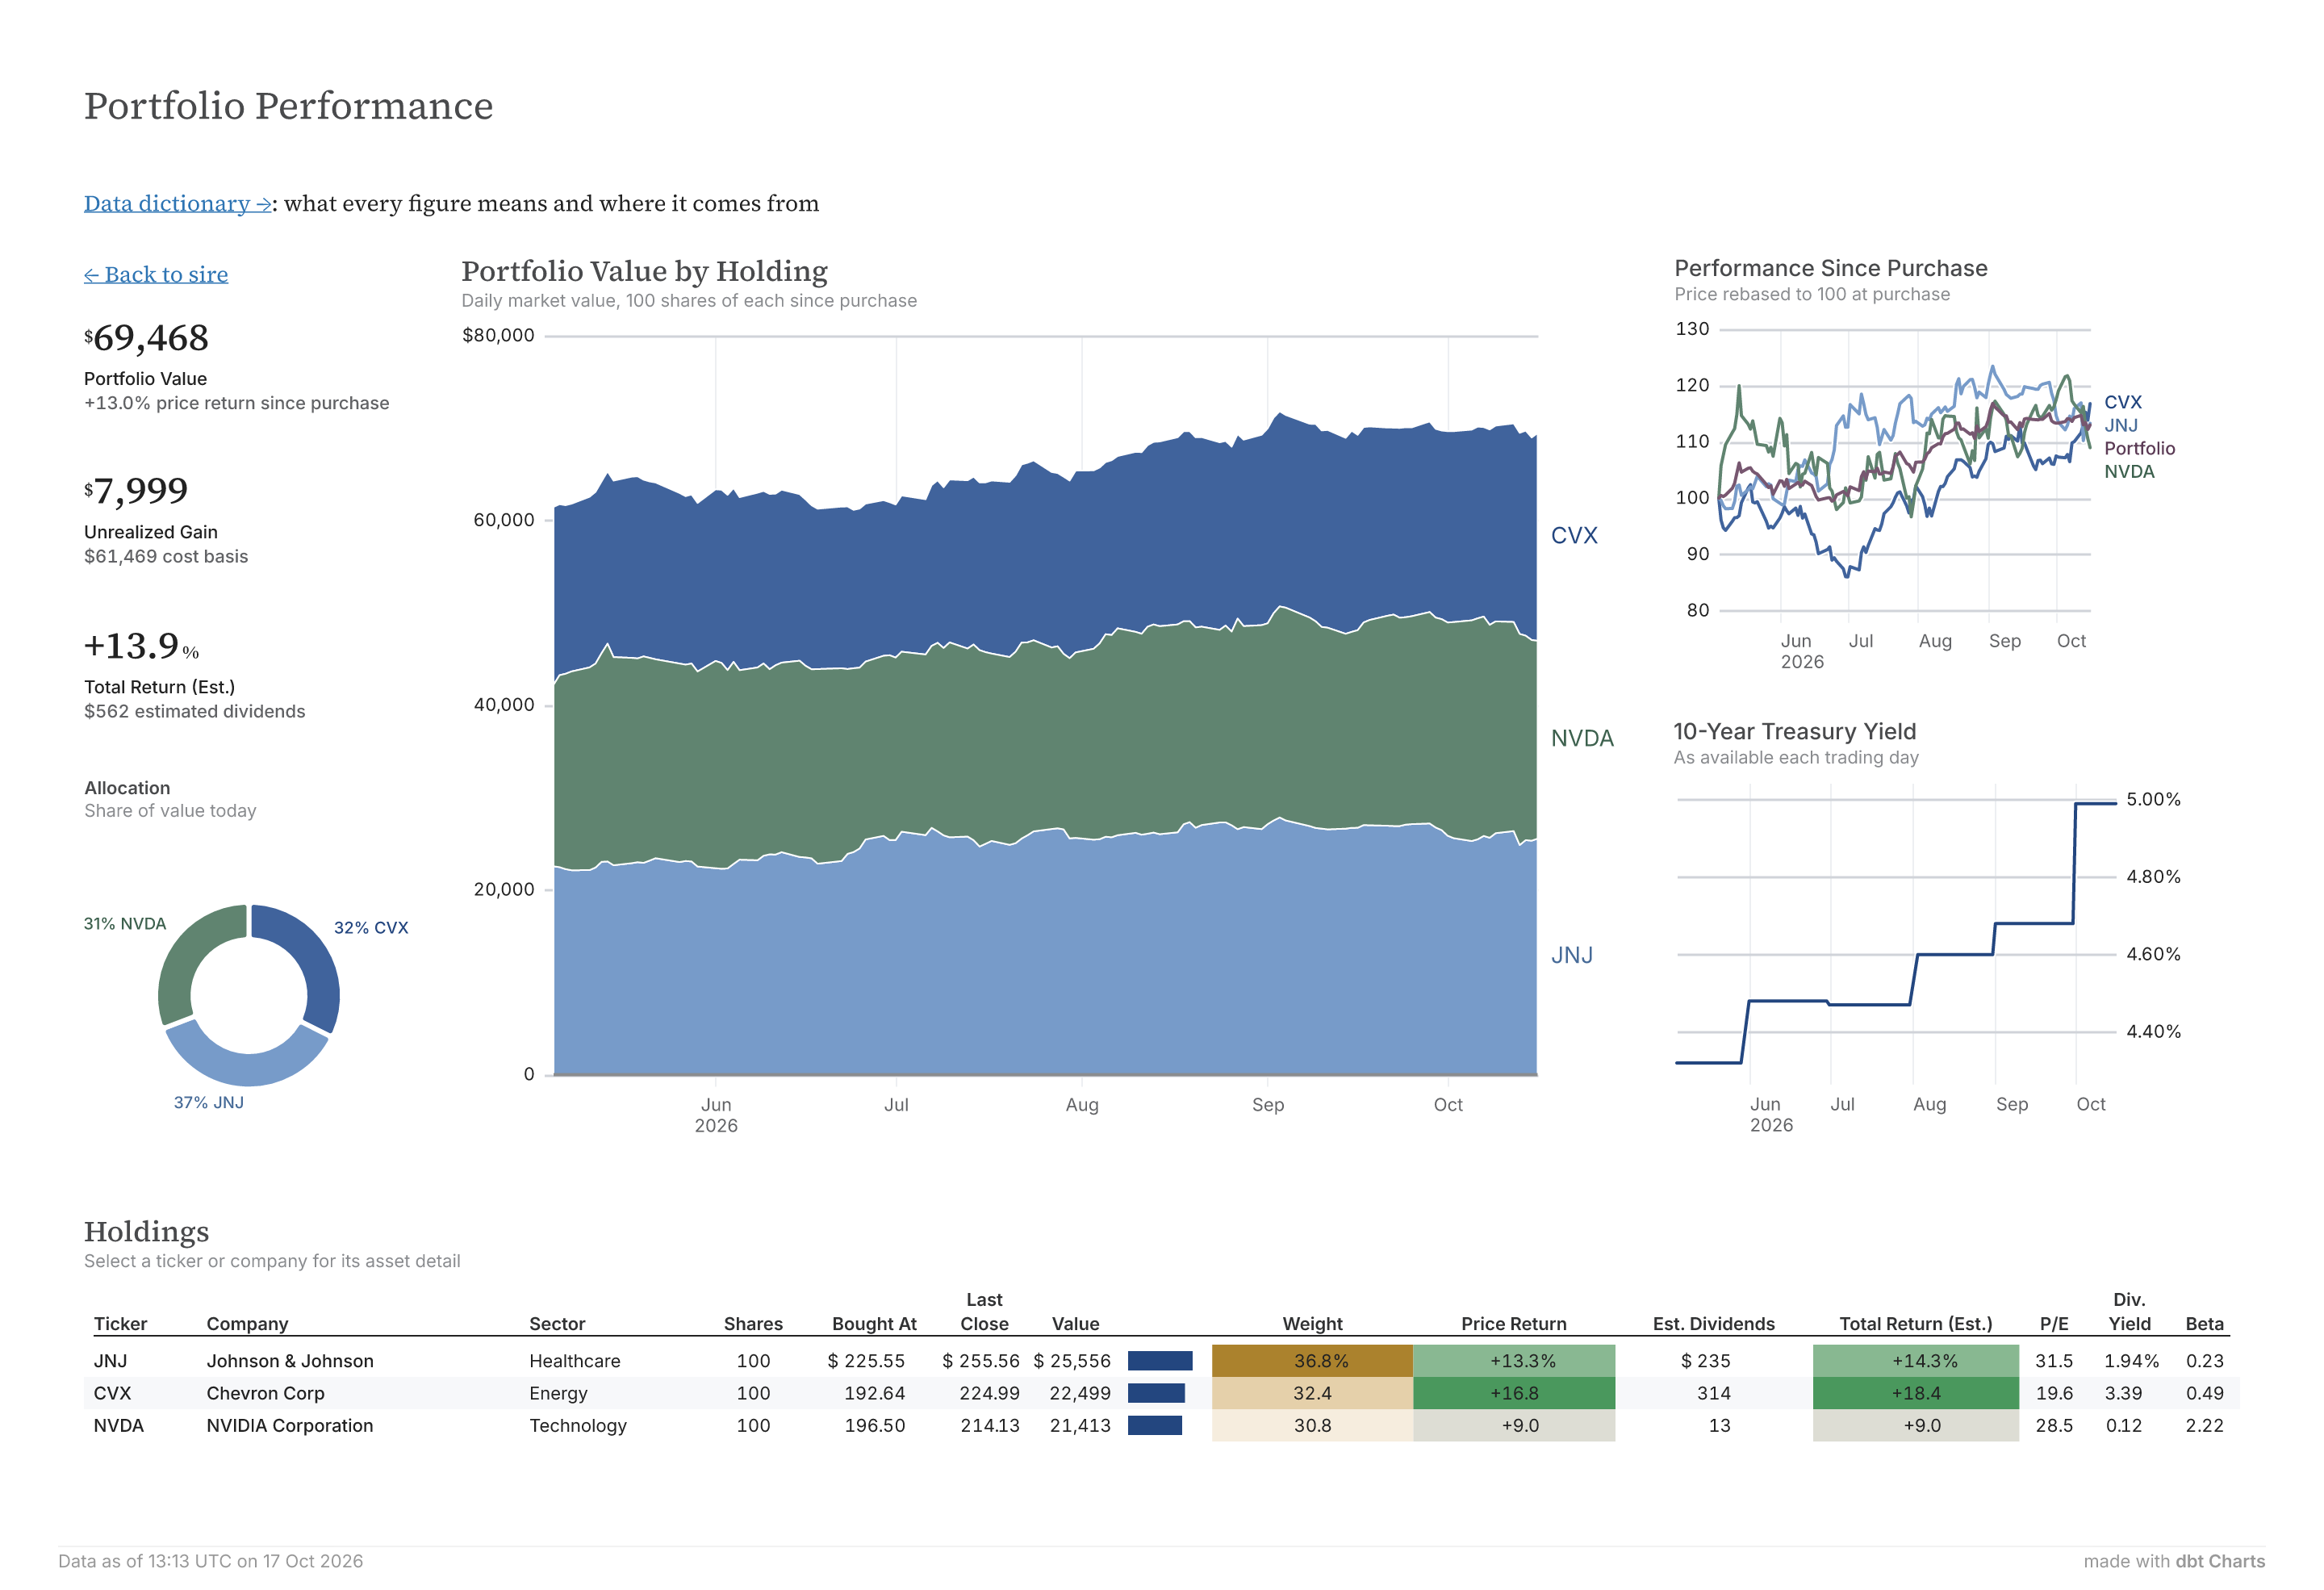
Task: Click the Back to sire link
Action: pos(156,275)
